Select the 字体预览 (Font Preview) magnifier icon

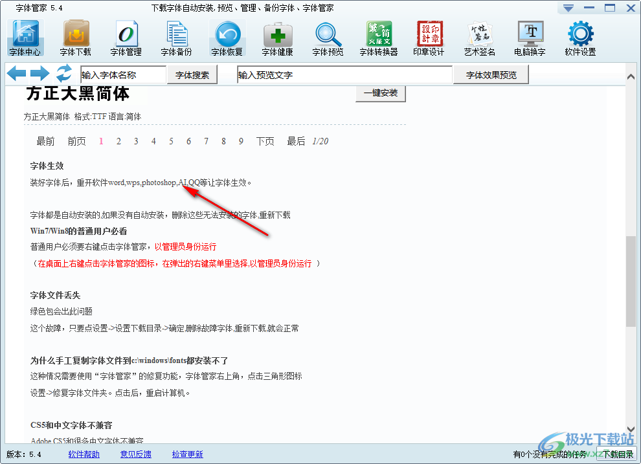[x=327, y=37]
